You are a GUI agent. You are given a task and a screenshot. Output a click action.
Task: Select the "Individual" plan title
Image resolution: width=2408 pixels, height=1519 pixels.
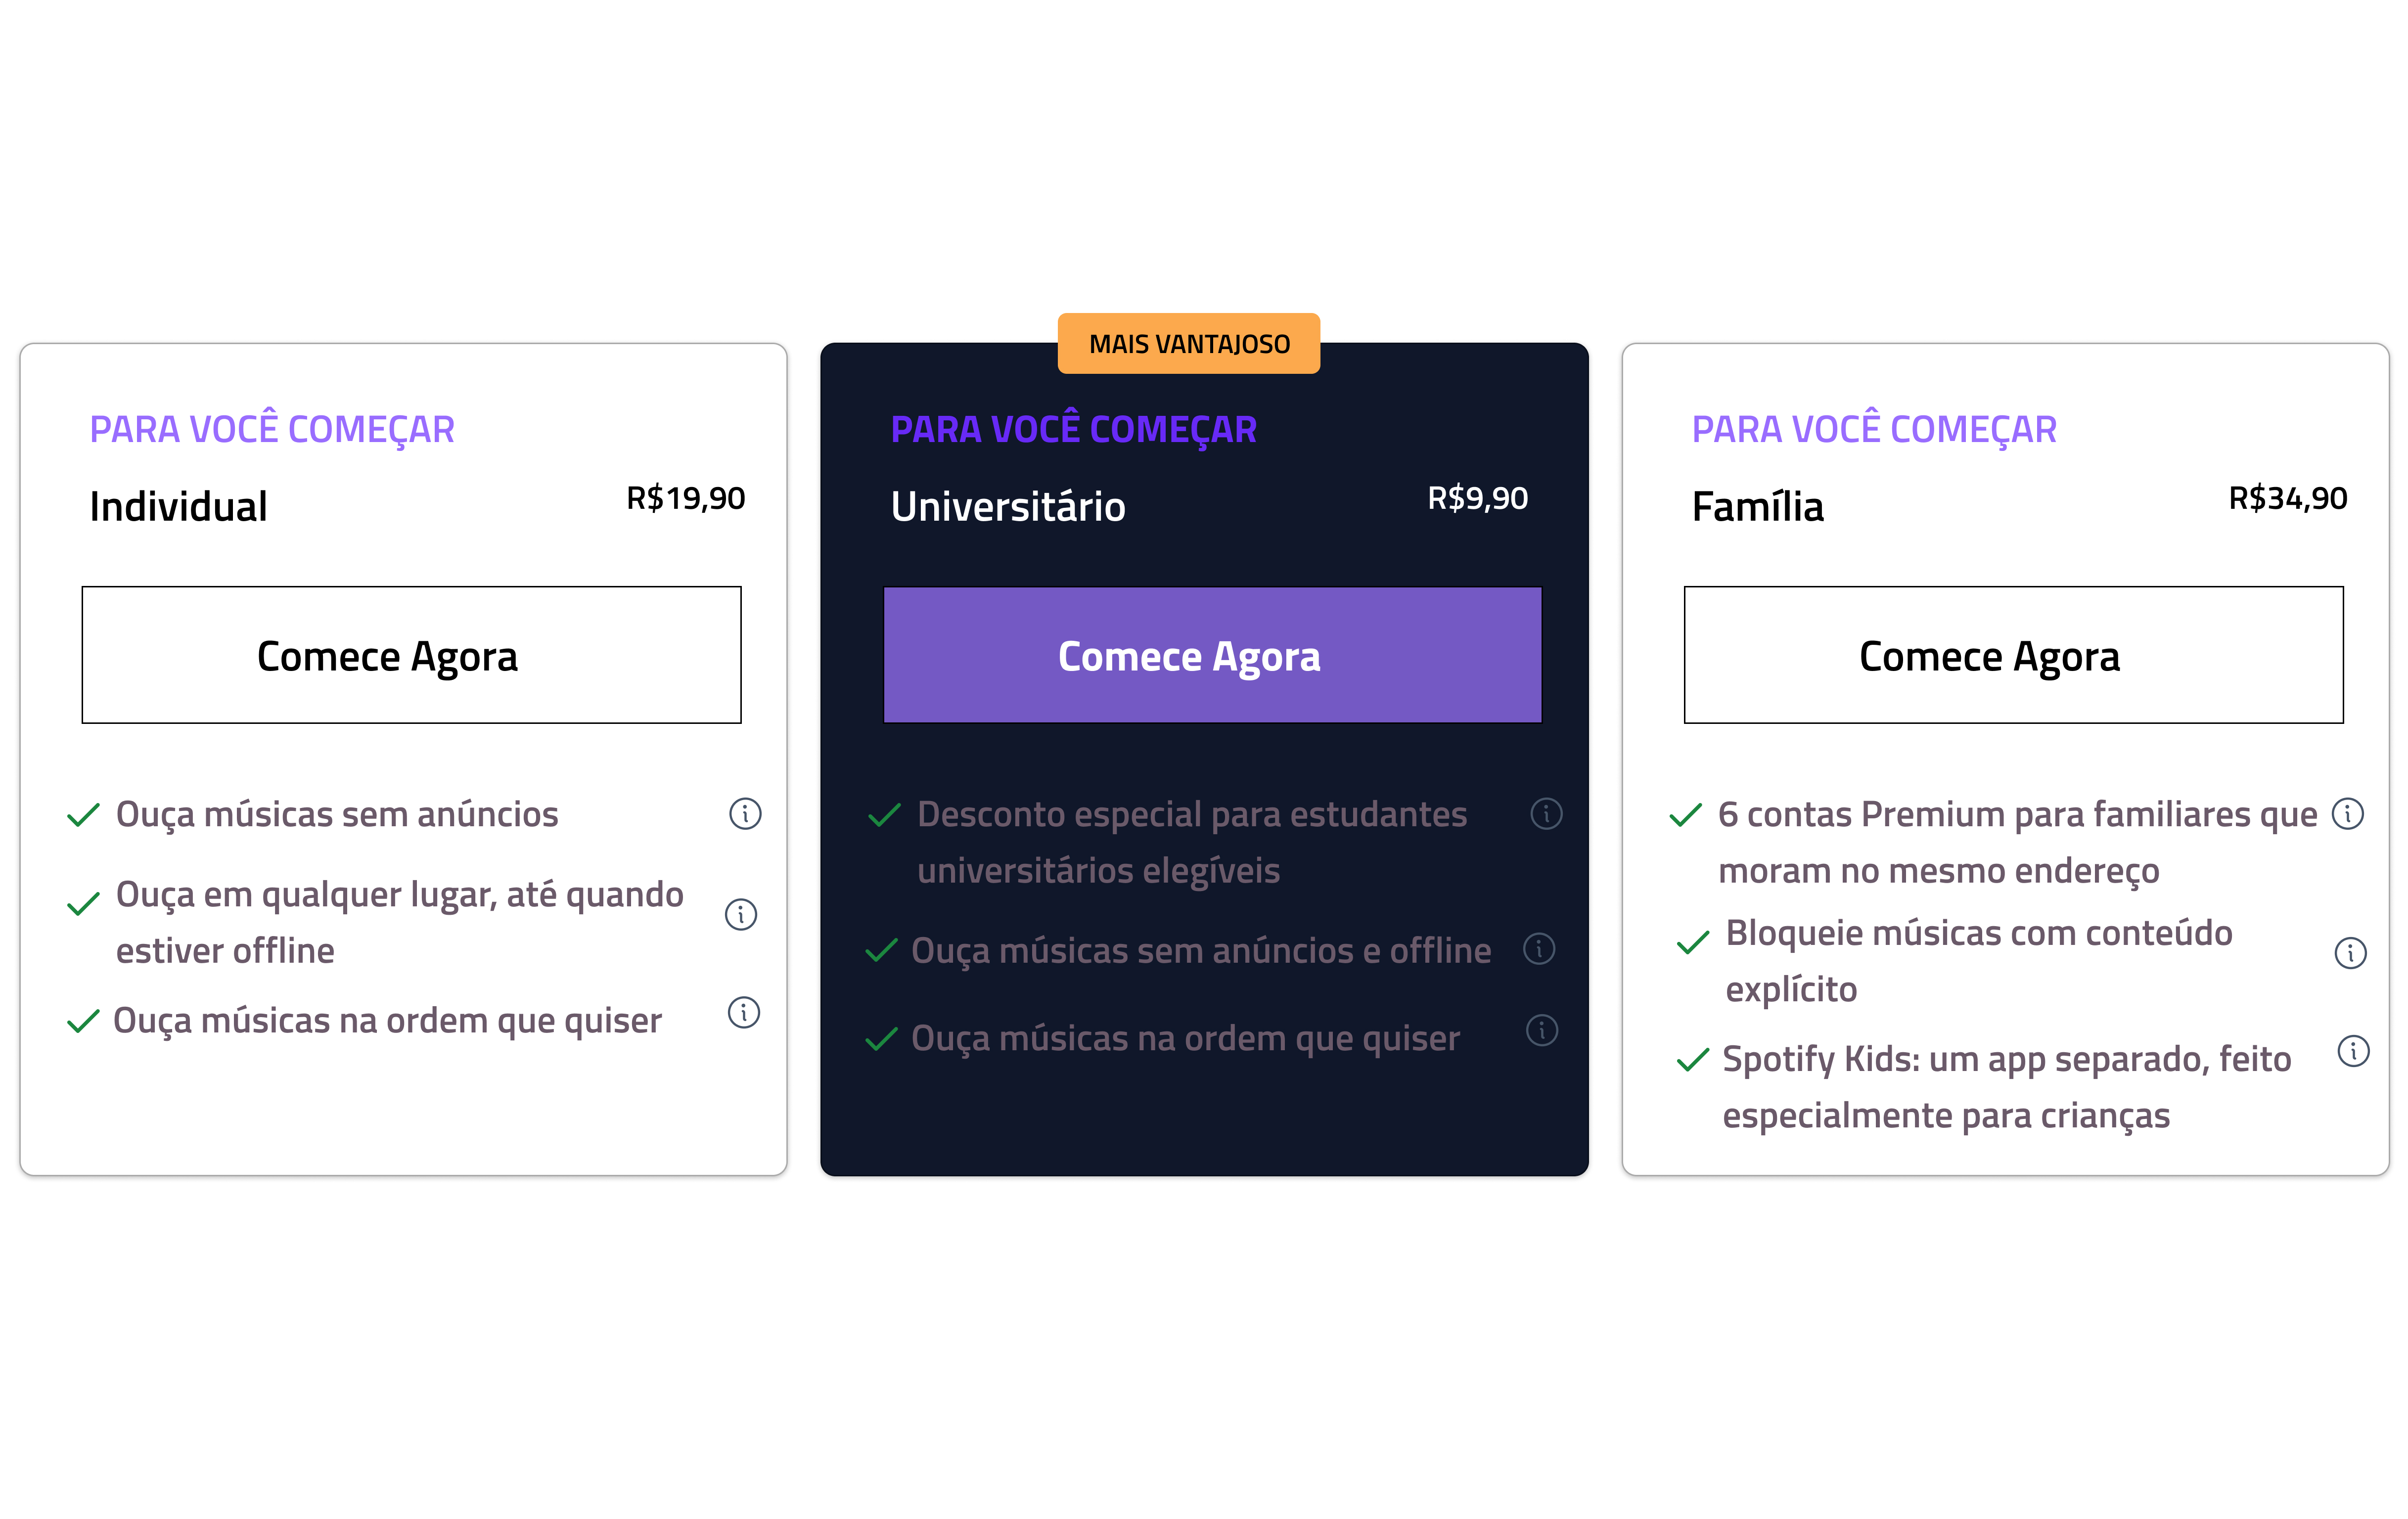point(178,506)
